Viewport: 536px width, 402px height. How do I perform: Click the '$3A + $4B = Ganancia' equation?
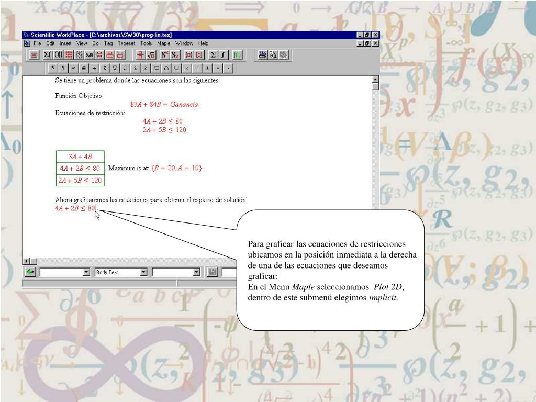[164, 104]
